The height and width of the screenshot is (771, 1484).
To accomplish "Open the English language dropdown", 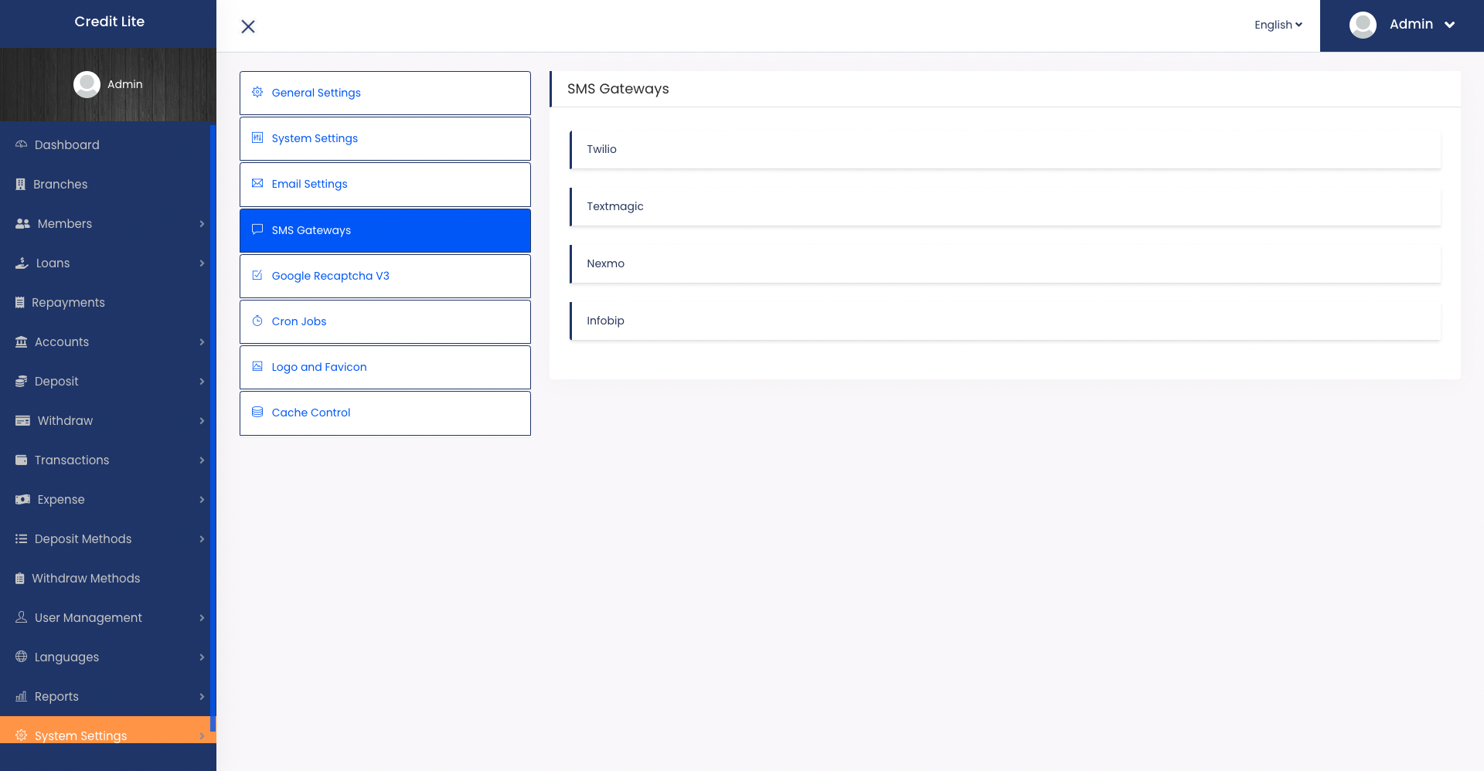I will (1278, 25).
